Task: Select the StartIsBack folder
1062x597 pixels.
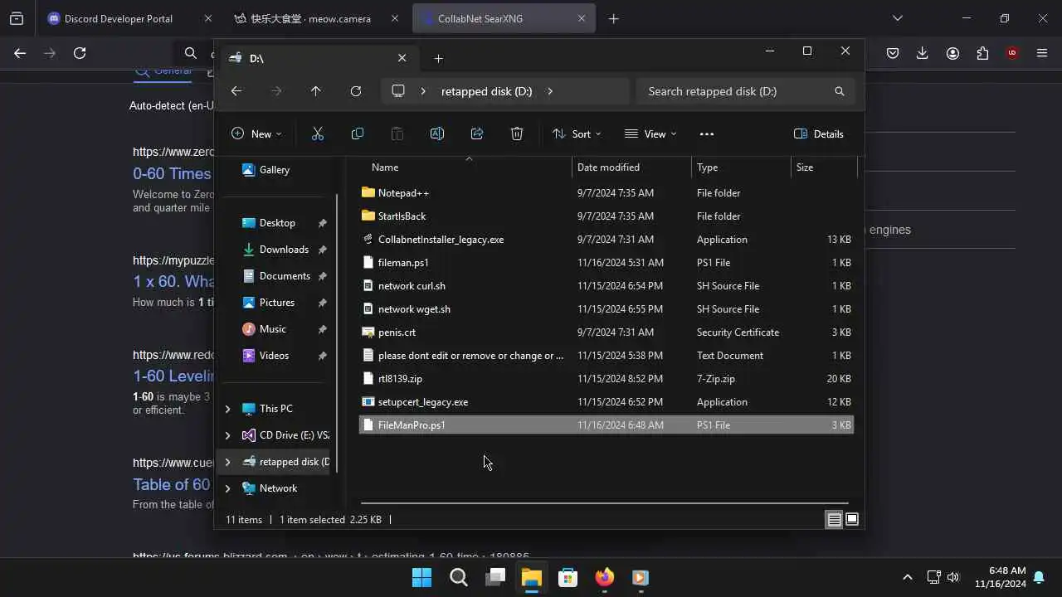Action: pos(607,216)
